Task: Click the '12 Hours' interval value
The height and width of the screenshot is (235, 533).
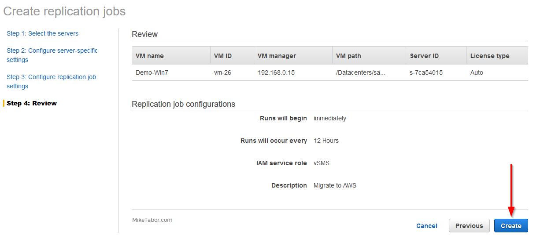Action: (x=326, y=141)
